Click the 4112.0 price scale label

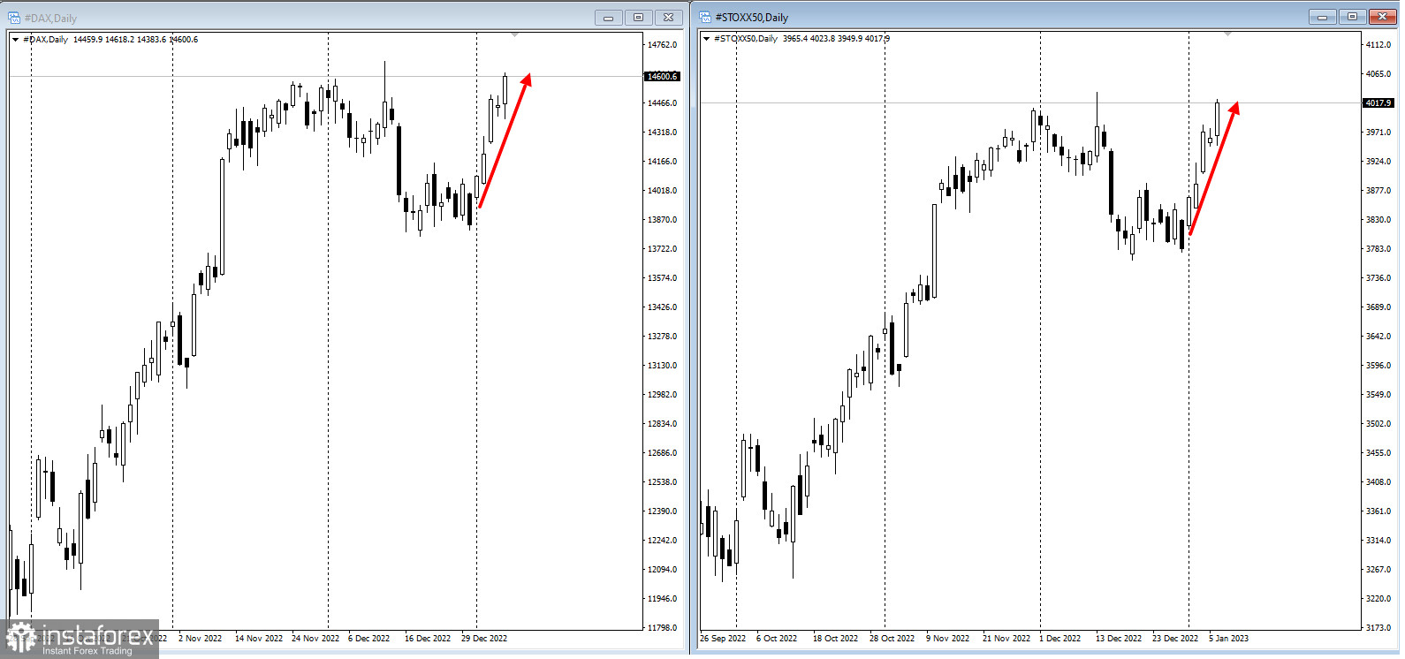click(1378, 45)
